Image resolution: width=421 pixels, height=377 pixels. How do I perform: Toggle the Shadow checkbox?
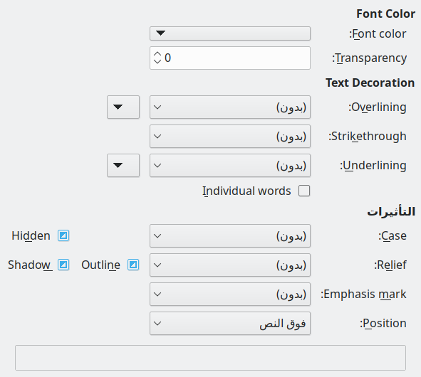63,265
